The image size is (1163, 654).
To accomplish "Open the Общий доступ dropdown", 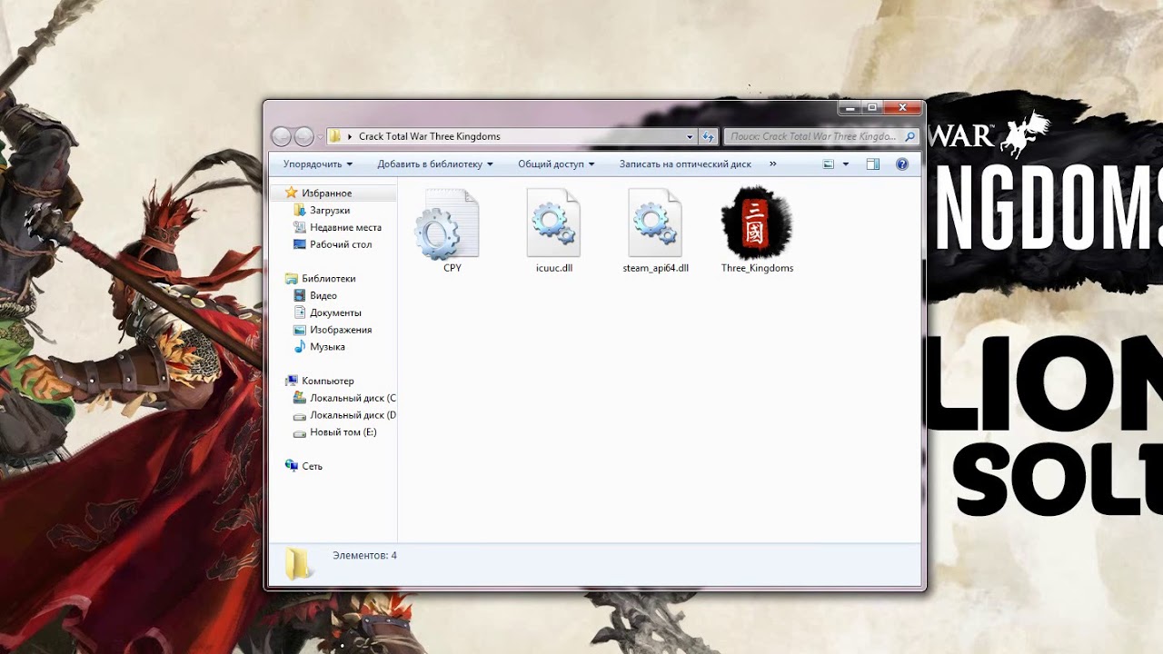I will tap(556, 164).
